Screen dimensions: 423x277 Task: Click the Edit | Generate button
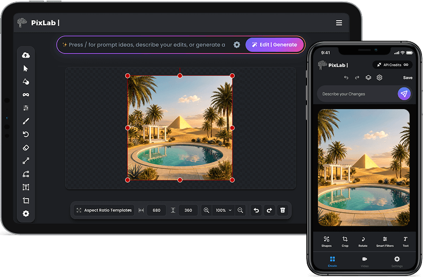274,44
